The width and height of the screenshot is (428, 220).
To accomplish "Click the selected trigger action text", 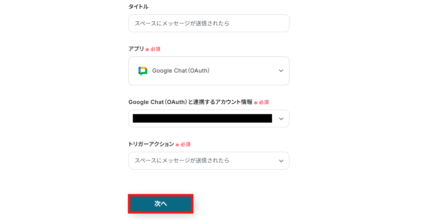I will point(182,161).
